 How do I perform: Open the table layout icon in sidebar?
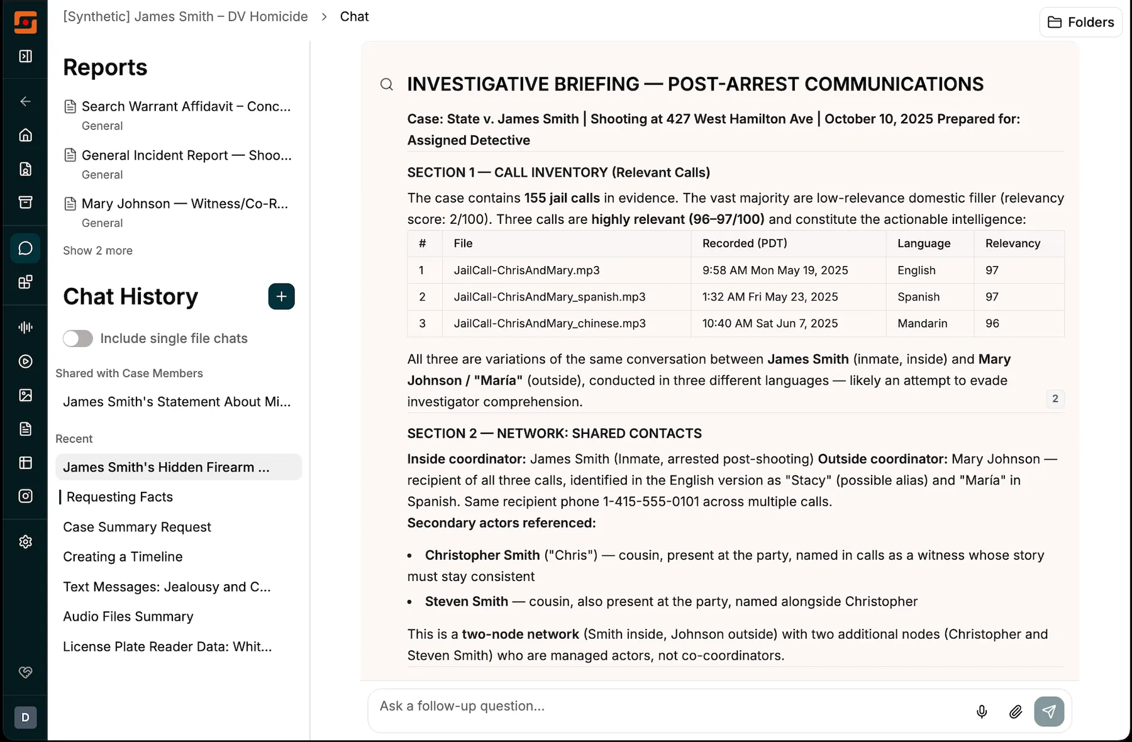click(25, 463)
